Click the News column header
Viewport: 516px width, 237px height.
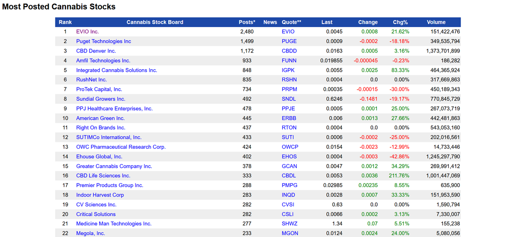coord(270,22)
